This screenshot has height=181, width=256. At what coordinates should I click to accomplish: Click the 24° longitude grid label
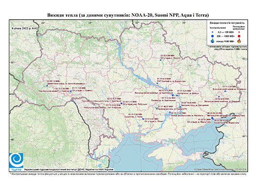pos(43,23)
